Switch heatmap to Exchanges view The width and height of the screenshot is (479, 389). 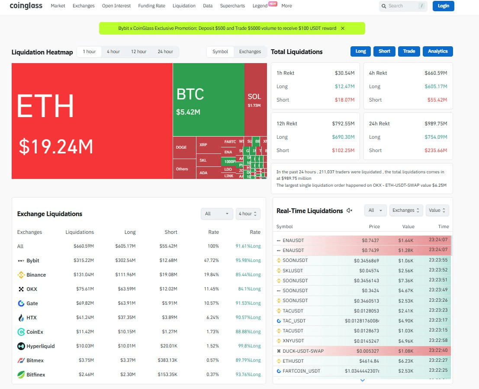[250, 51]
